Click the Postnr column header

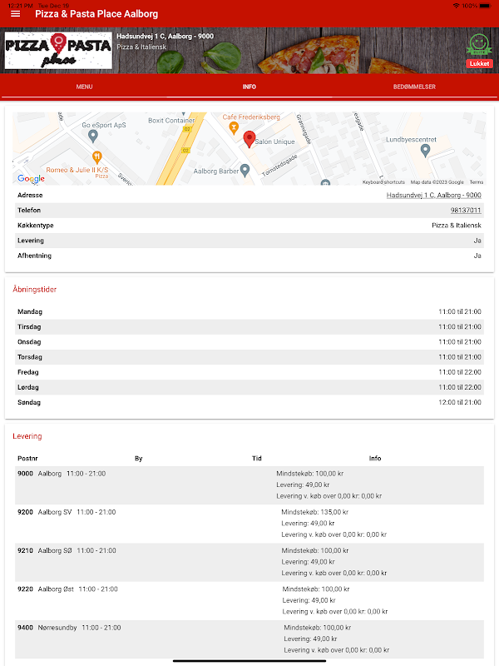click(27, 459)
